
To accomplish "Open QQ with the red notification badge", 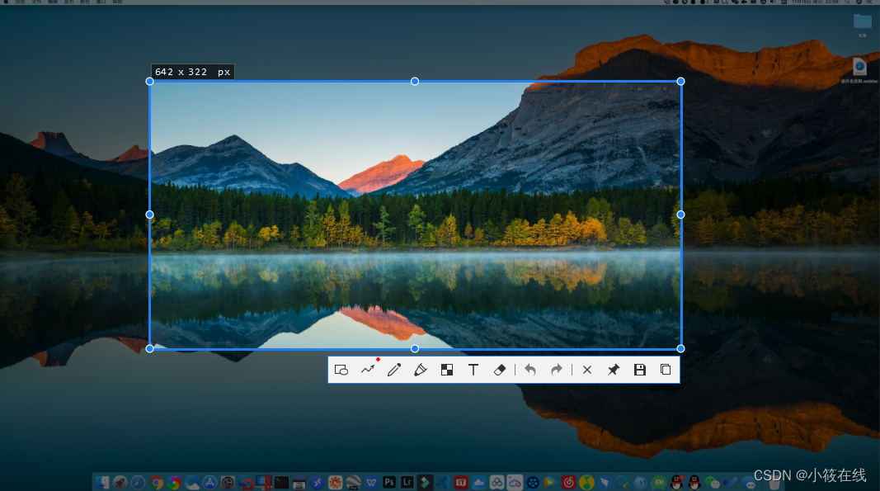I will 677,482.
